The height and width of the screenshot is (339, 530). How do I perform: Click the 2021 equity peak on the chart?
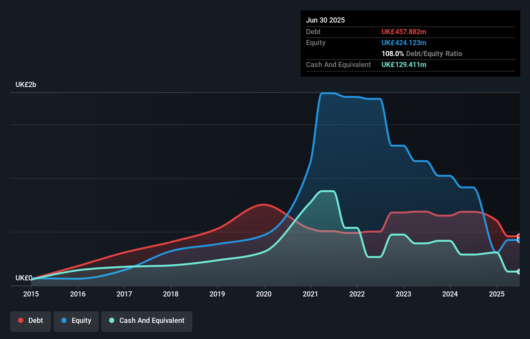[325, 93]
